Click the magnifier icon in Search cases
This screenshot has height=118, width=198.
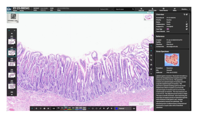tap(133, 9)
